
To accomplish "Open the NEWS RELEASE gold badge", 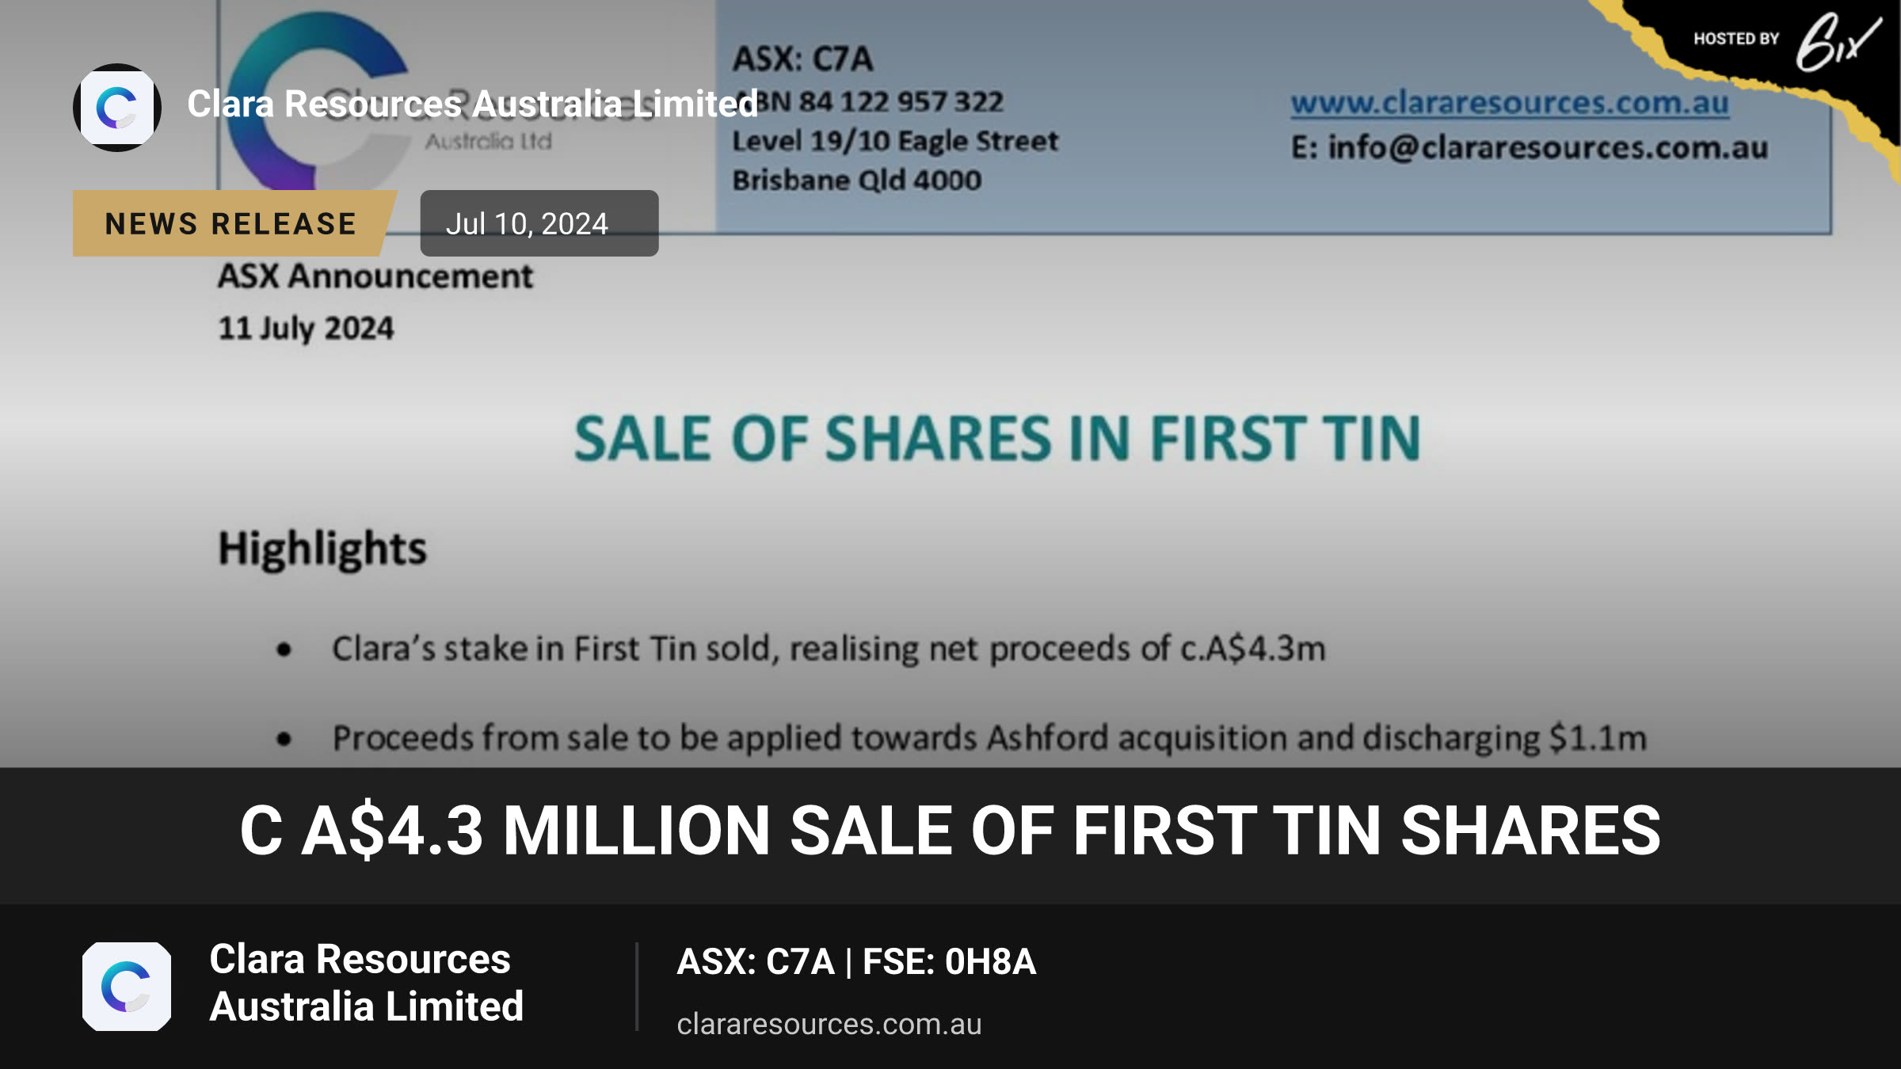I will [x=230, y=223].
